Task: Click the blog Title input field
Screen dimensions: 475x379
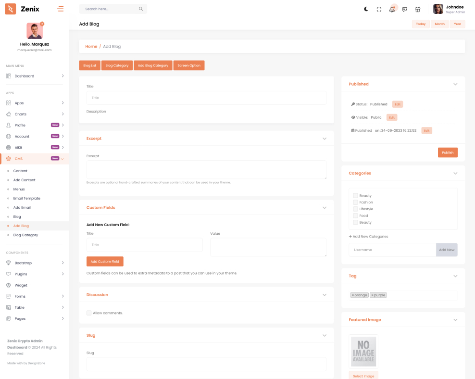Action: click(206, 98)
